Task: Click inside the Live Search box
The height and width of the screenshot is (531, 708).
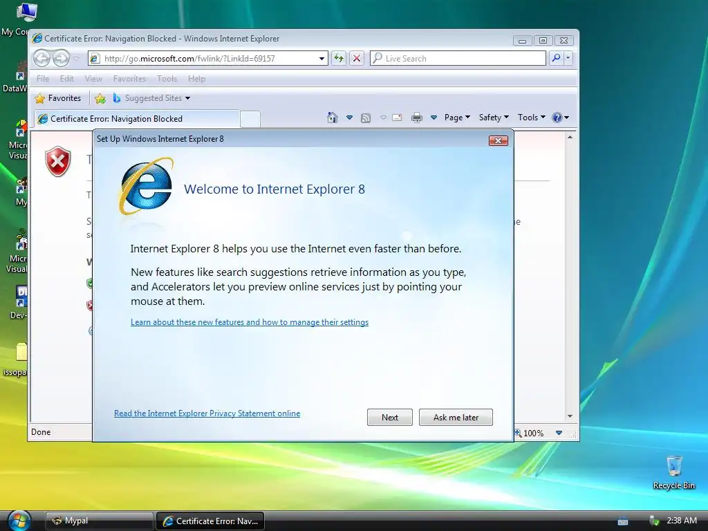Action: [x=458, y=58]
